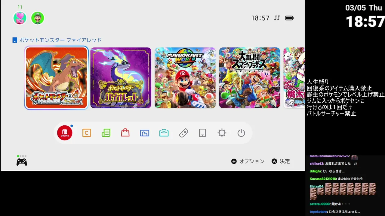Select Mario Kart World game tile

pyautogui.click(x=185, y=78)
